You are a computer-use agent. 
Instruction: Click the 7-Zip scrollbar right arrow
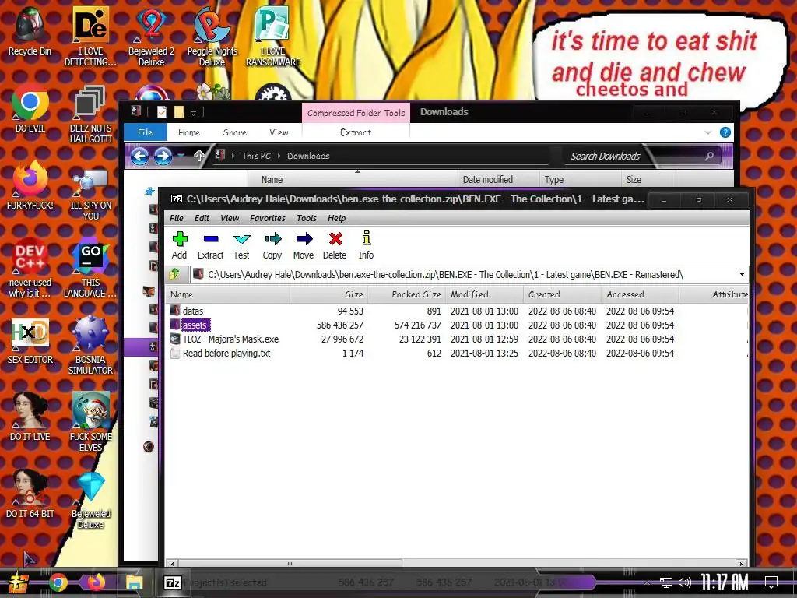click(x=742, y=564)
